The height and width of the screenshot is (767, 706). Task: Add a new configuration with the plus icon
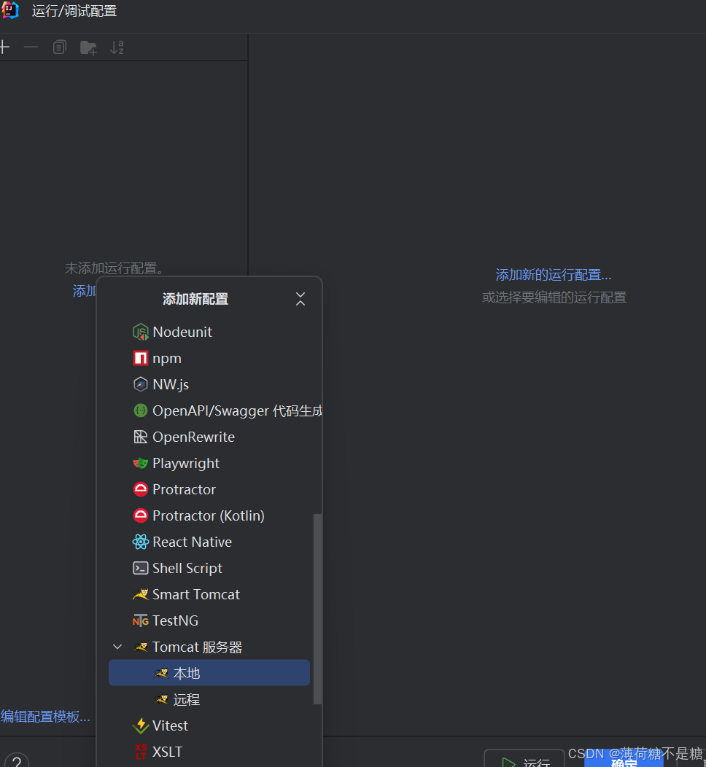click(4, 47)
